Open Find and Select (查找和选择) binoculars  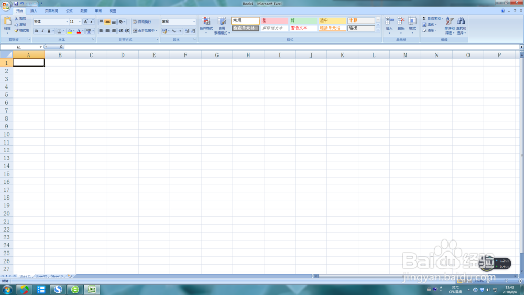(x=461, y=26)
